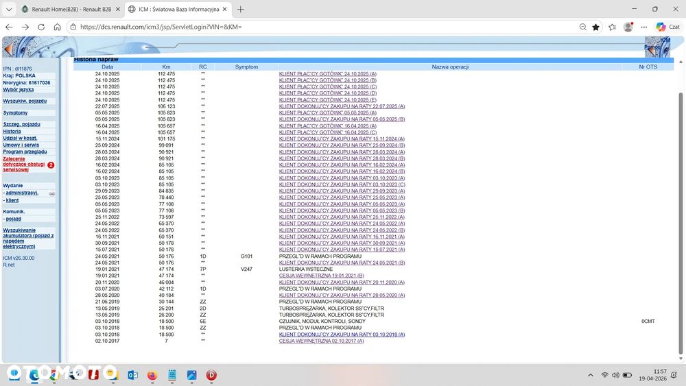
Task: Open the notification center bell icon
Action: [674, 375]
